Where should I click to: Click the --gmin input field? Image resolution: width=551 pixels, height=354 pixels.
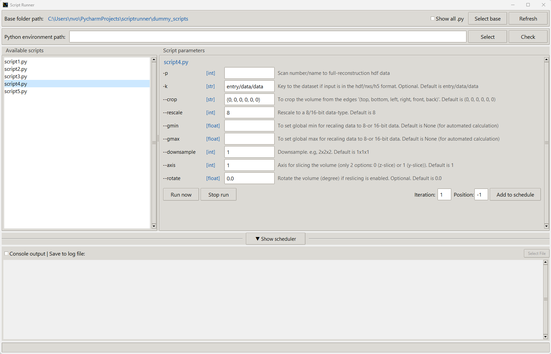pyautogui.click(x=249, y=126)
